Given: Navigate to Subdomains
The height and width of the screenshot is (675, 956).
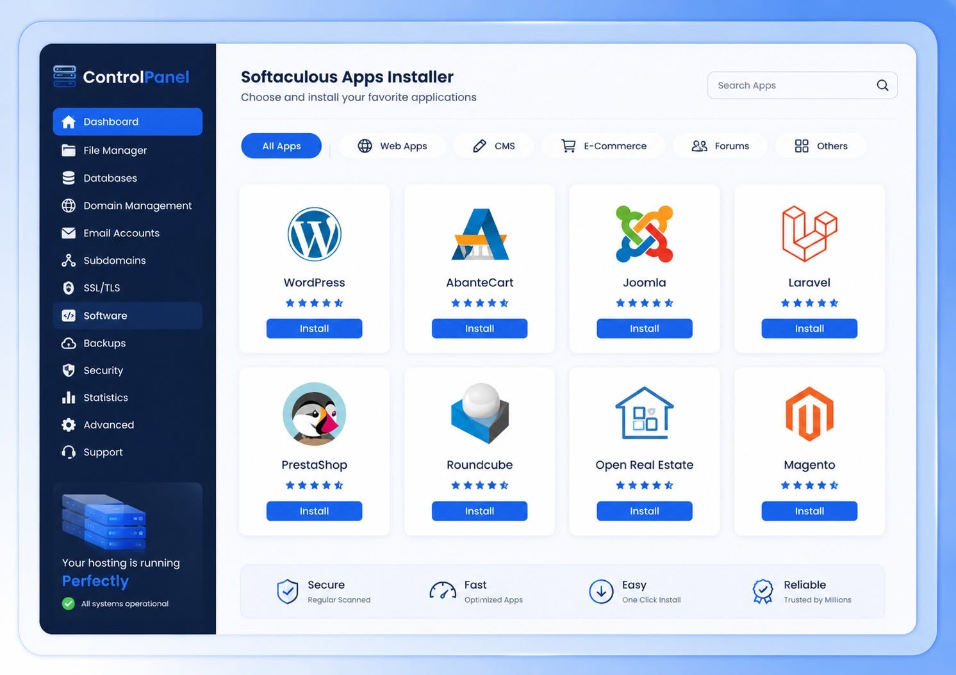Looking at the screenshot, I should click(x=128, y=261).
